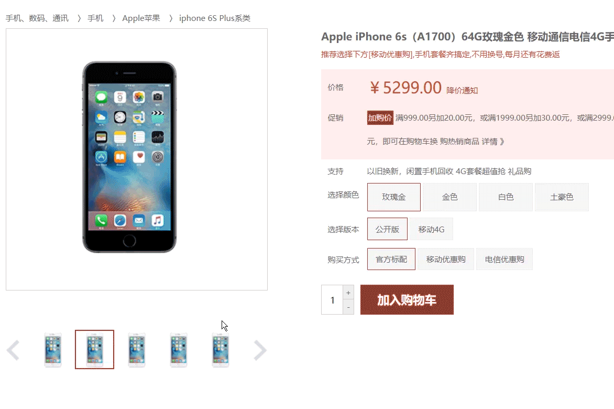
Task: Click the next thumbnails right arrow
Action: click(x=260, y=350)
